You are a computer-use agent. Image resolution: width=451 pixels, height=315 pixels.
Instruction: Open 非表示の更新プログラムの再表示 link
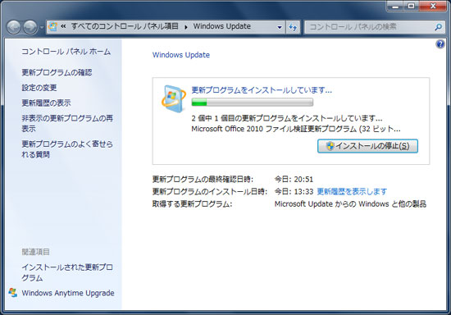(x=67, y=123)
